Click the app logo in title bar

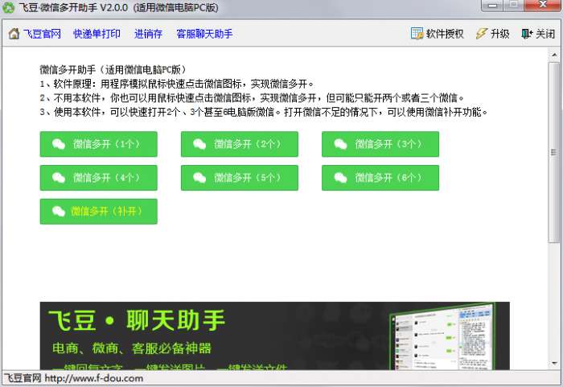point(8,7)
